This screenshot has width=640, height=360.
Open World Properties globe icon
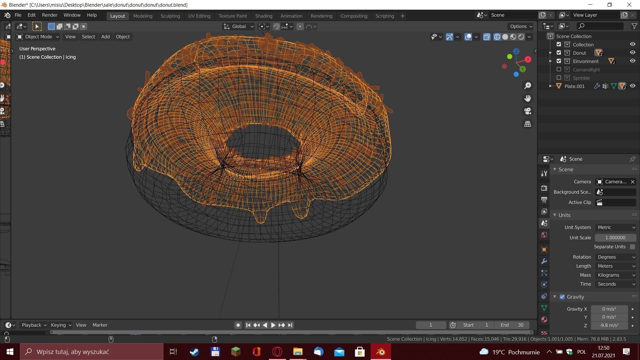click(x=544, y=235)
